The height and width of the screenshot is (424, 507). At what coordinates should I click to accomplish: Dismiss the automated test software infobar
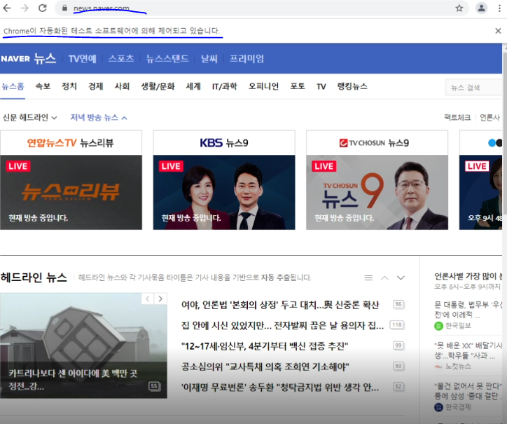coord(498,31)
